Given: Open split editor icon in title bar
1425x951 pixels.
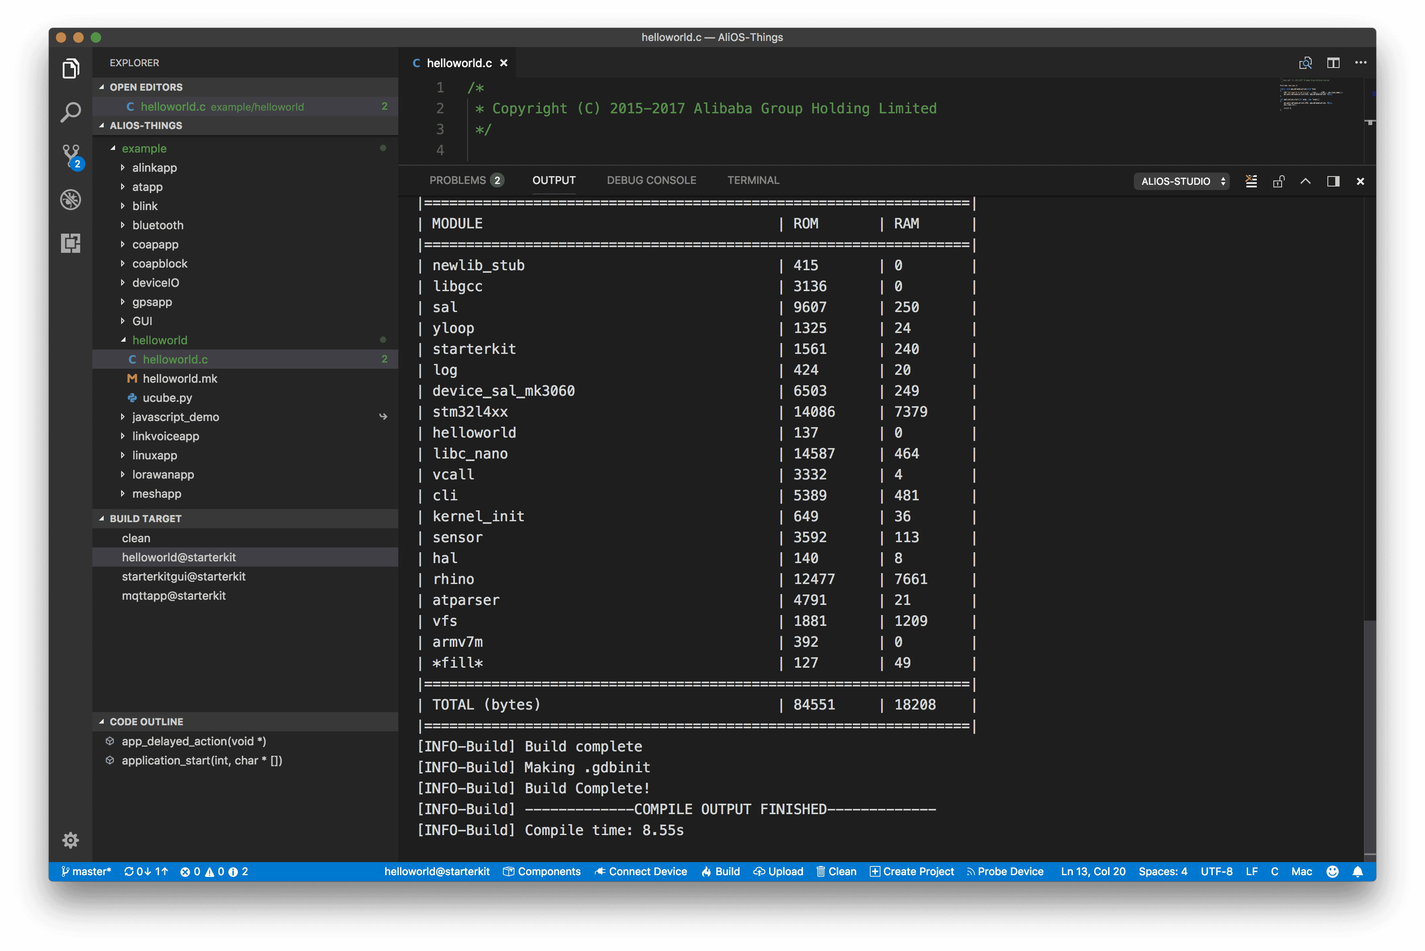Looking at the screenshot, I should pyautogui.click(x=1333, y=62).
